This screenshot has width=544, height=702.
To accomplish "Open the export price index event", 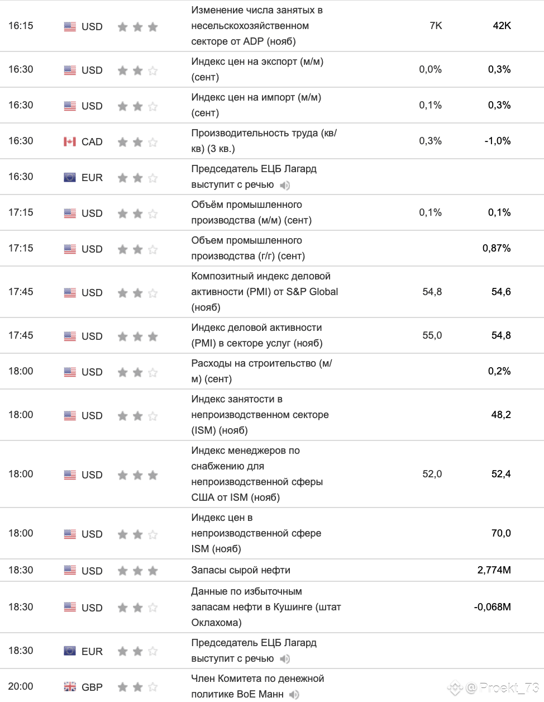I will click(x=257, y=69).
